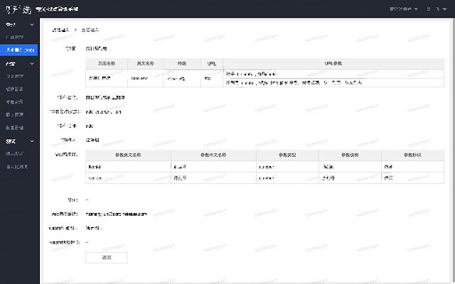Image resolution: width=455 pixels, height=284 pixels.
Task: Open the sidebar item above the highlighted one
Action: 15,37
